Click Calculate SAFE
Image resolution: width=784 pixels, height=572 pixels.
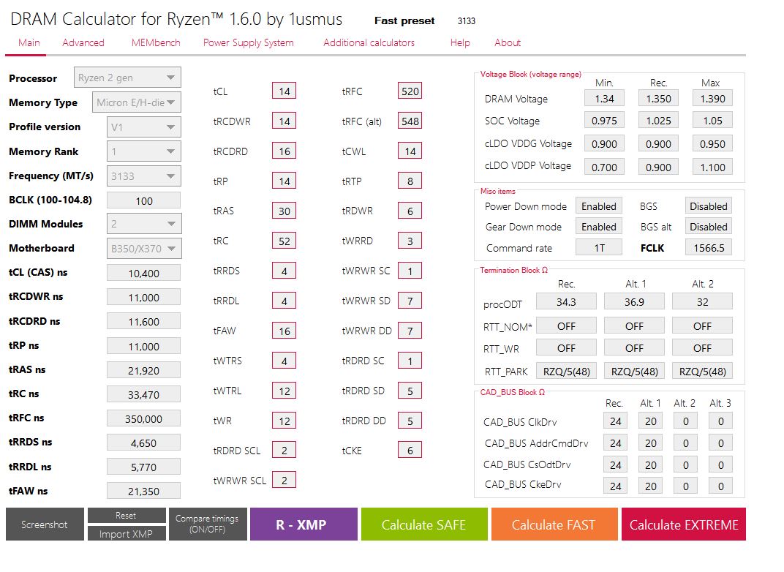coord(424,524)
